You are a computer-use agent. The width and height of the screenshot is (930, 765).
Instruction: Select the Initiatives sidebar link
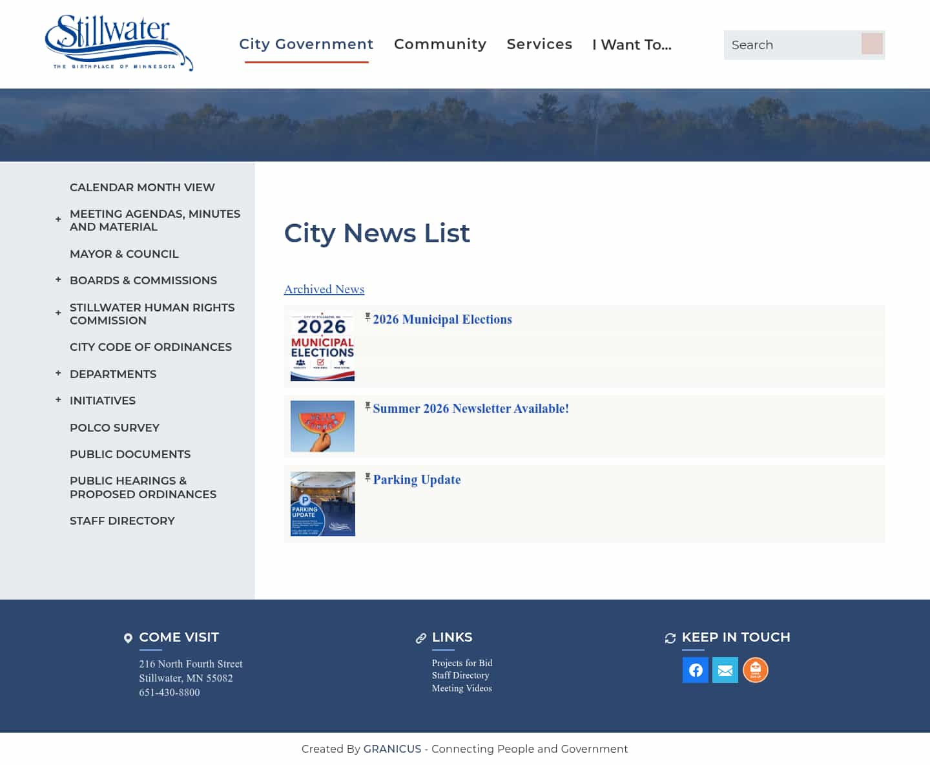click(103, 401)
